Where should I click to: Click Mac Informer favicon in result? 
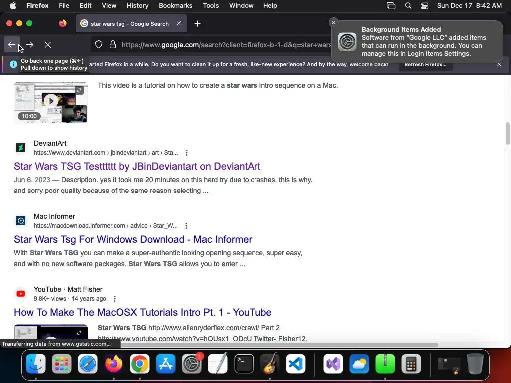point(21,221)
